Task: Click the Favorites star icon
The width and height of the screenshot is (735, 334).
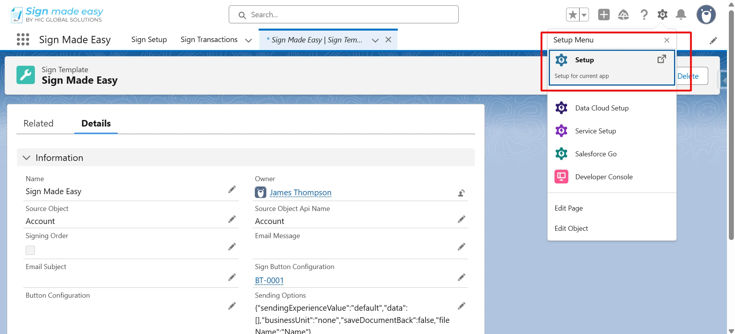Action: click(573, 15)
